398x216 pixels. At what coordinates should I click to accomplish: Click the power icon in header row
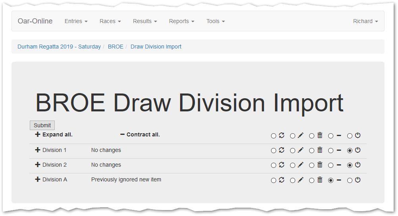tap(358, 135)
